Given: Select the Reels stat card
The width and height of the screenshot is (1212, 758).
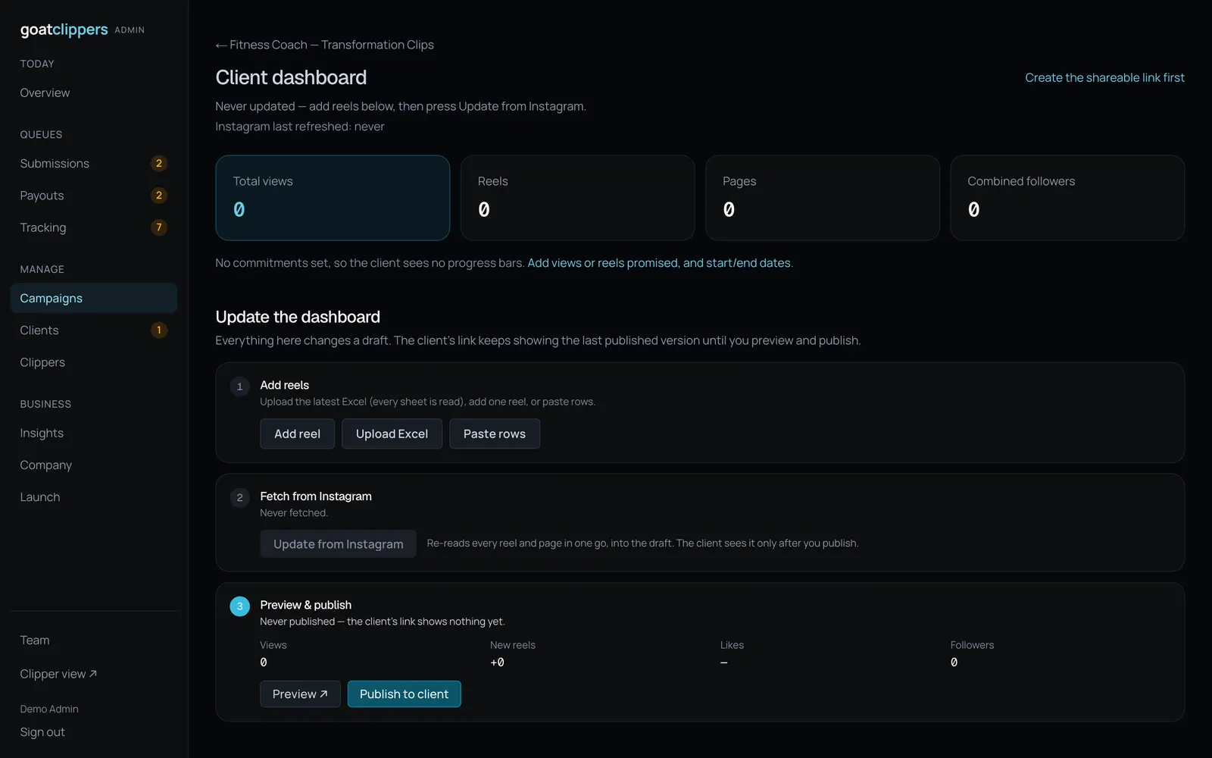Looking at the screenshot, I should click(577, 198).
